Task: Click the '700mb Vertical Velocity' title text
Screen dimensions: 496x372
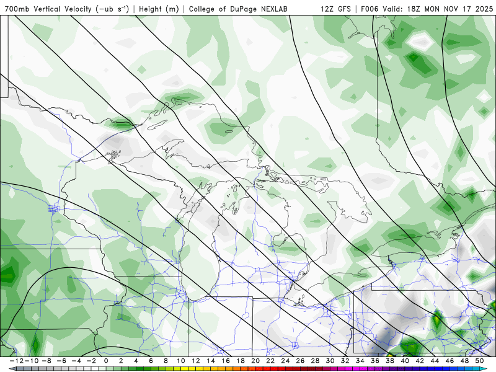Action: coord(48,9)
